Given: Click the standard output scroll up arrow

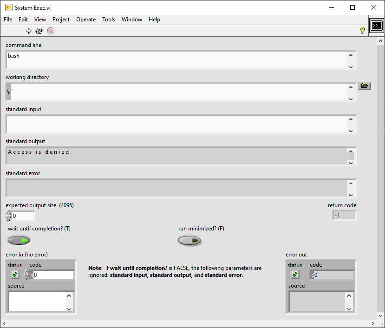Looking at the screenshot, I should (x=351, y=151).
